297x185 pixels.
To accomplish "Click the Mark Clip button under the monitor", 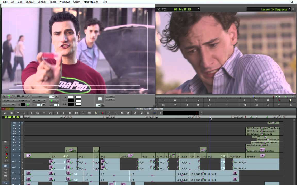I will click(x=256, y=100).
